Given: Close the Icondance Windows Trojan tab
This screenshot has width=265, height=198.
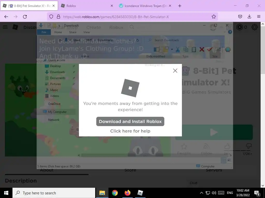Looking at the screenshot, I should [x=170, y=6].
